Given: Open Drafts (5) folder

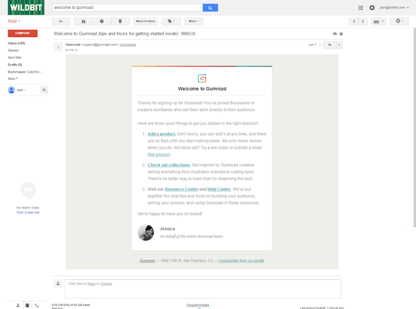Looking at the screenshot, I should (15, 65).
